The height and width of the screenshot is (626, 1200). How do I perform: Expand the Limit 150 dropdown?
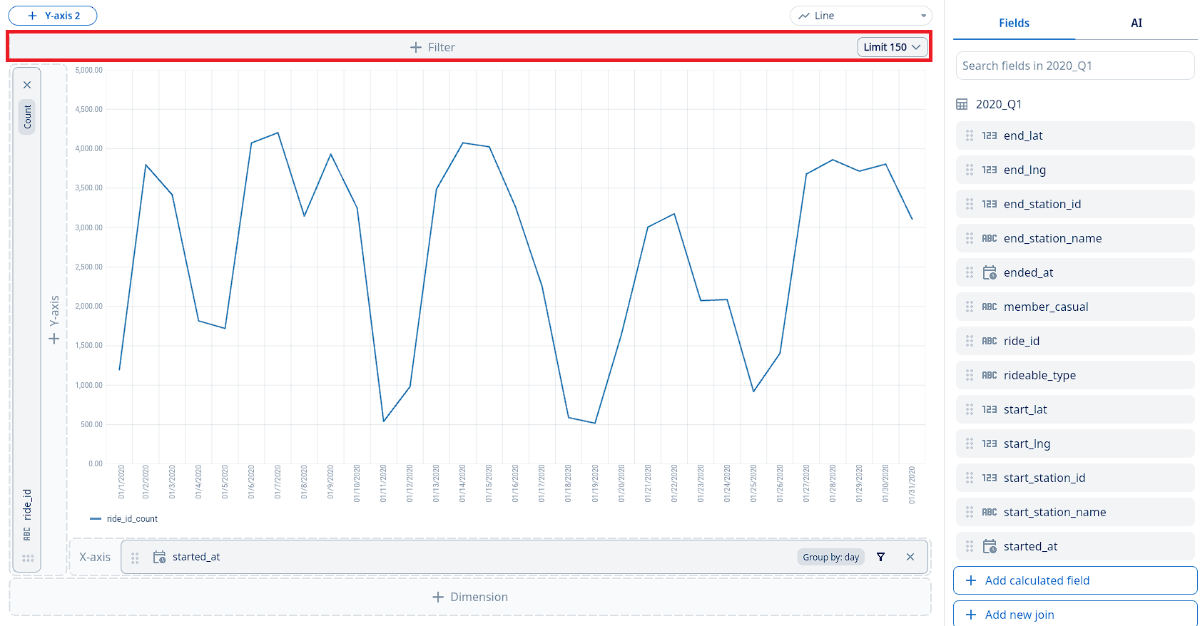coord(892,47)
